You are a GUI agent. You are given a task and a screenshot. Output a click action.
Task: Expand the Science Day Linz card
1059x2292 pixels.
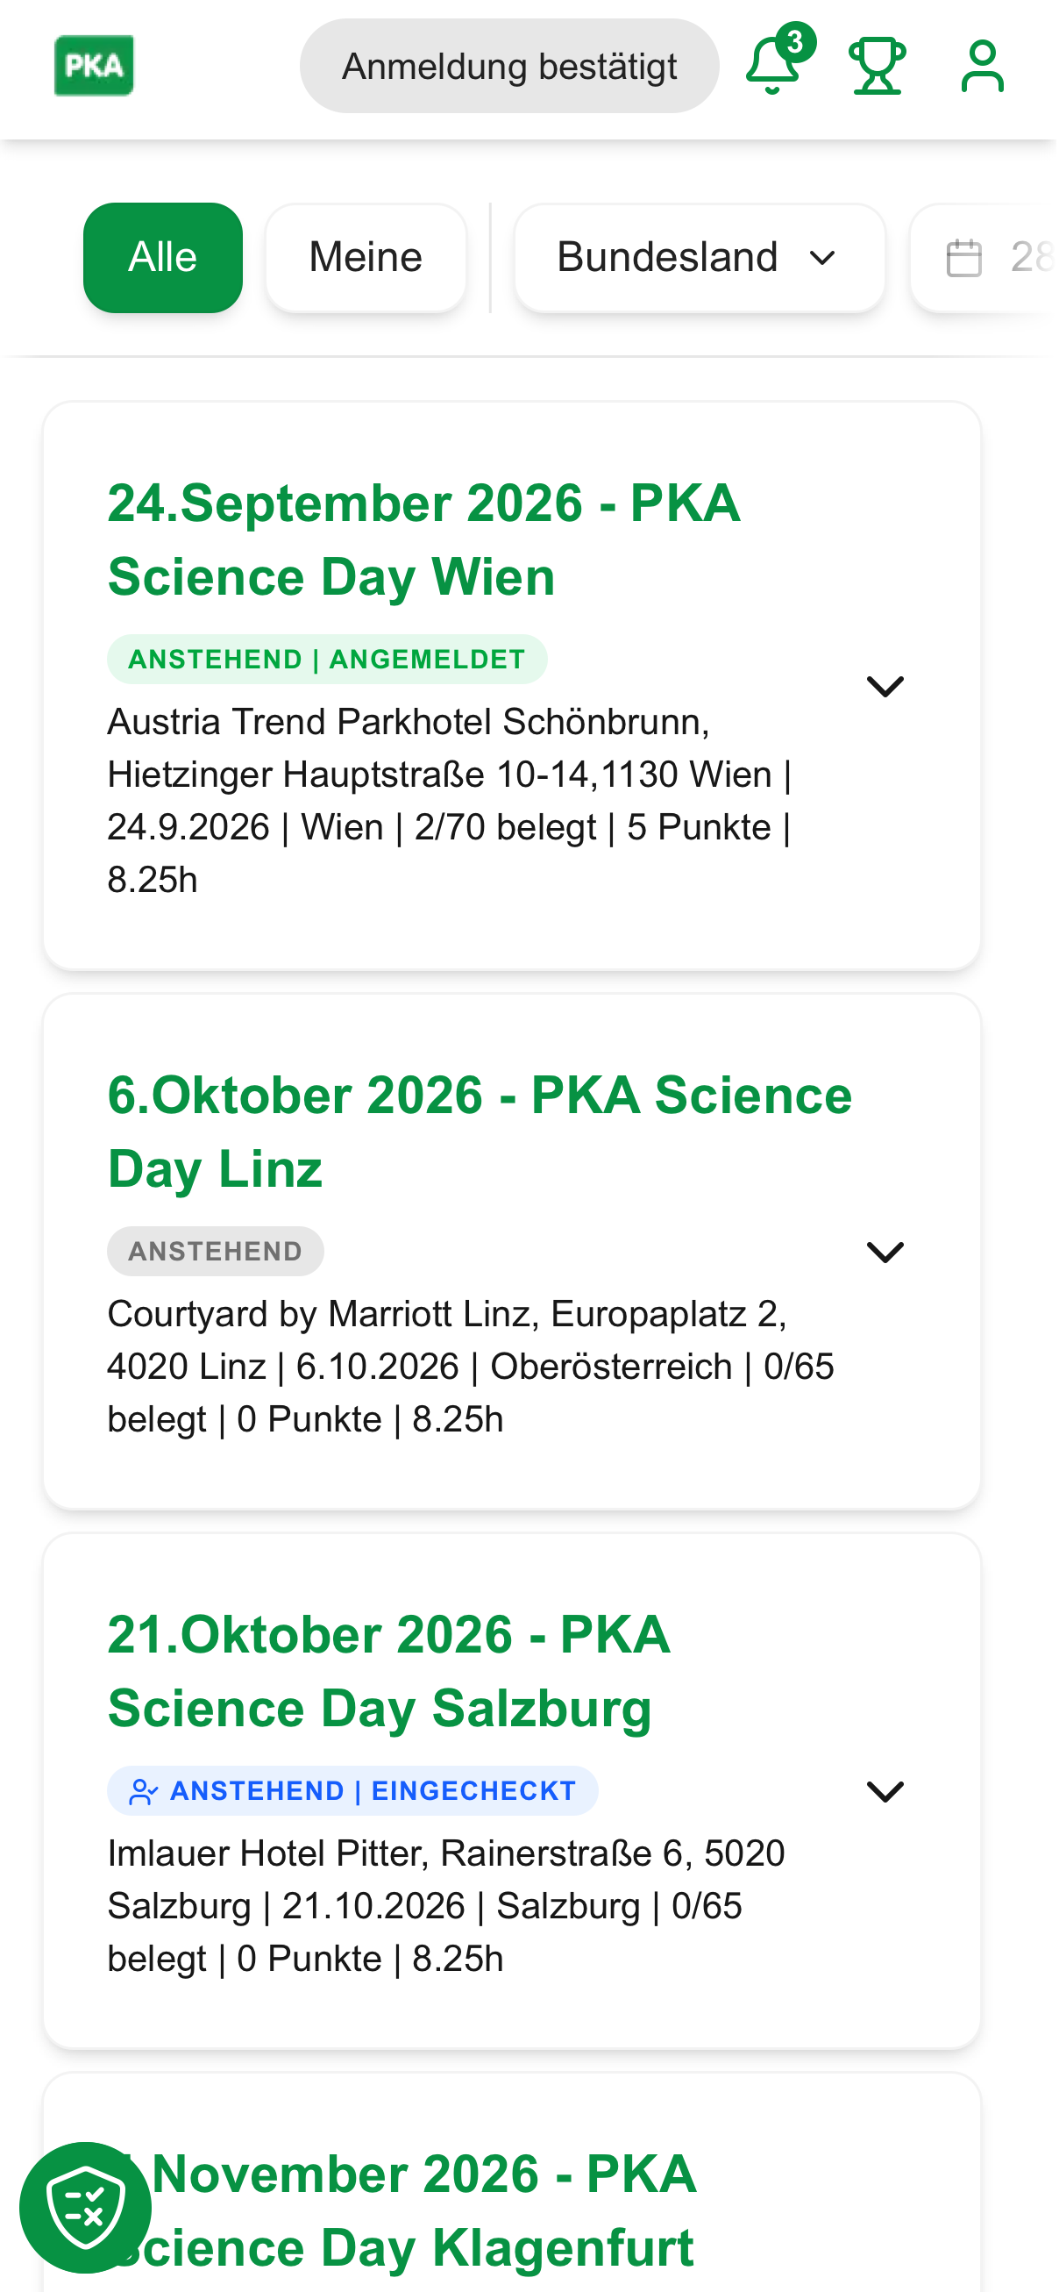click(886, 1253)
